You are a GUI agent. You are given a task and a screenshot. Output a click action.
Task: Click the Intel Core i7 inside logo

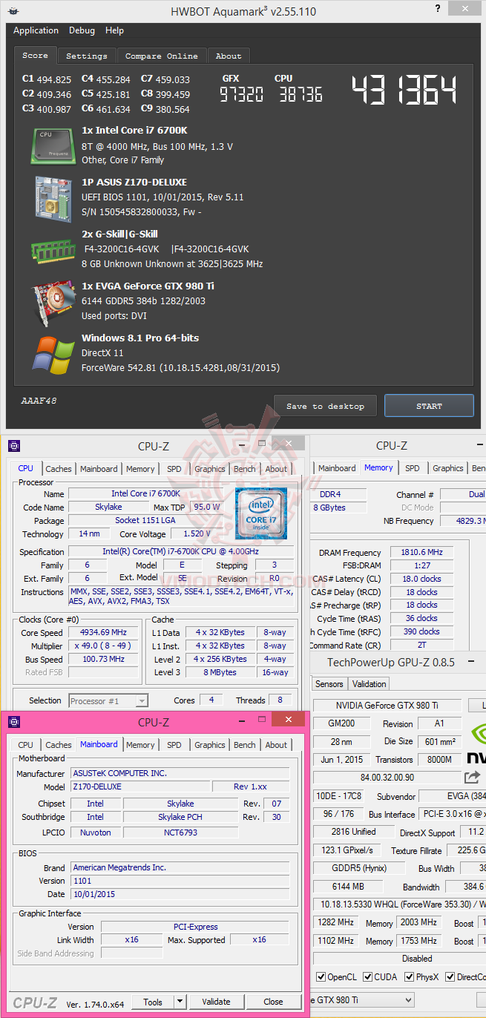(261, 513)
